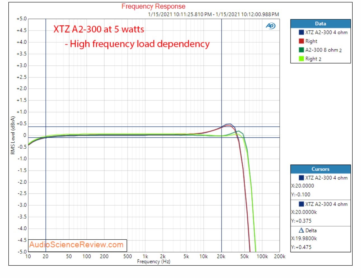Click the '20k' tick label on frequency axis
Viewport: 361px width, 278px height.
(x=221, y=256)
